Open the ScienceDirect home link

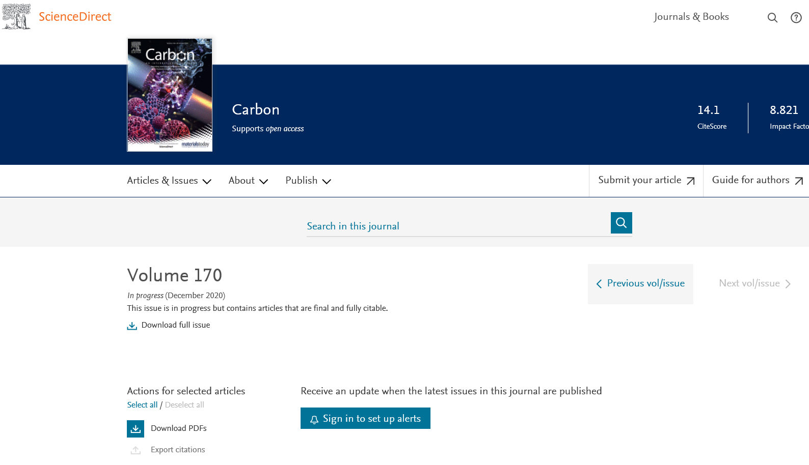click(75, 17)
